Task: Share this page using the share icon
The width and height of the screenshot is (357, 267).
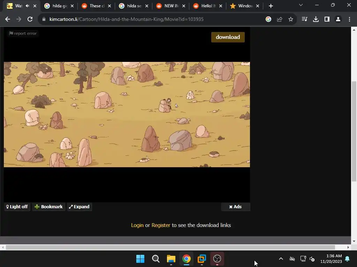Action: (x=280, y=19)
